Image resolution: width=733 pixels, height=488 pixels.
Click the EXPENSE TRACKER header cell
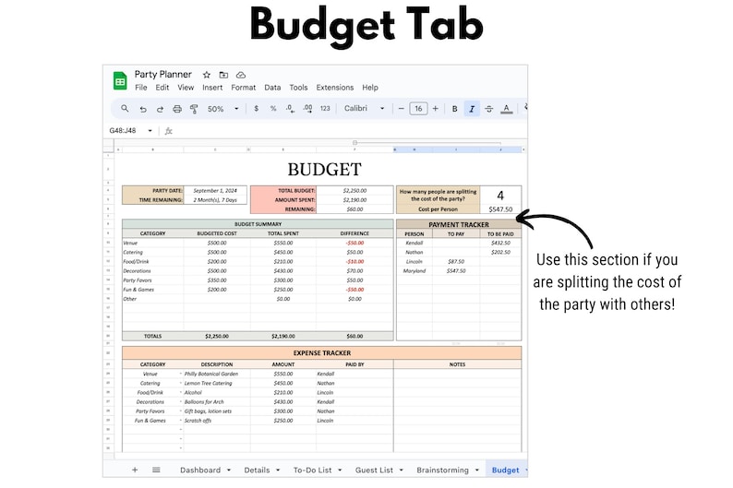(321, 353)
